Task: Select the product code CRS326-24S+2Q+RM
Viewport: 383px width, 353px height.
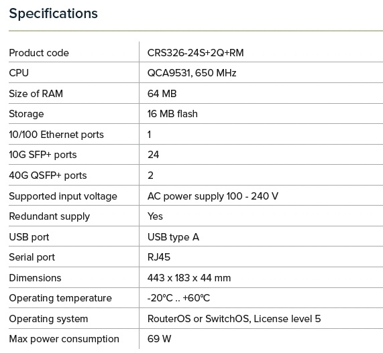Action: click(x=195, y=53)
